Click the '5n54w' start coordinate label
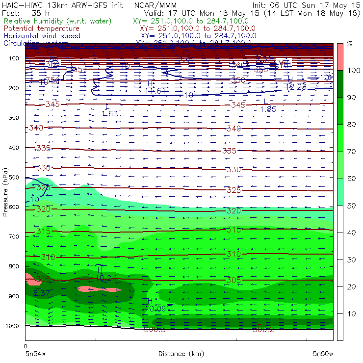The height and width of the screenshot is (363, 363). [x=35, y=354]
